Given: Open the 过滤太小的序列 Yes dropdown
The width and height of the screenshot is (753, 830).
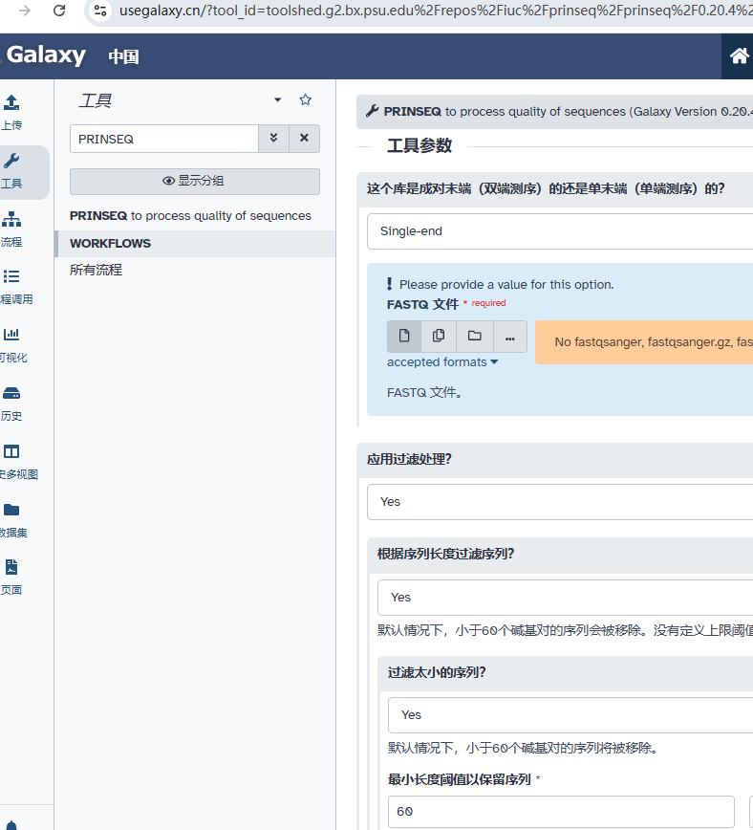Looking at the screenshot, I should (x=570, y=715).
